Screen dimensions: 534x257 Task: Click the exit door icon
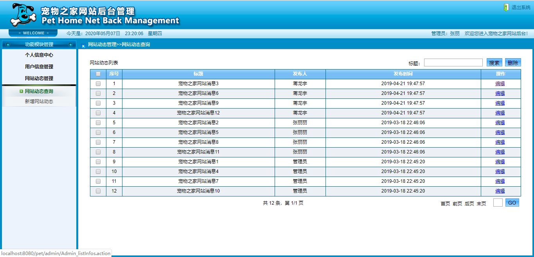tap(506, 7)
